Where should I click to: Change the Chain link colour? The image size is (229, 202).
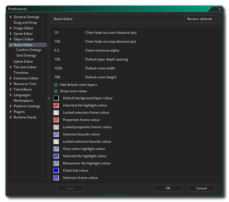coord(56,170)
